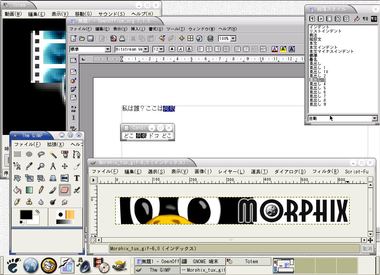Image resolution: width=380 pixels, height=275 pixels.
Task: Select 見出し 5 in the paragraph styles list
Action: [x=317, y=88]
